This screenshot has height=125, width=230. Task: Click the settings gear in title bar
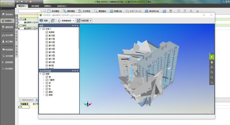pyautogui.click(x=26, y=2)
